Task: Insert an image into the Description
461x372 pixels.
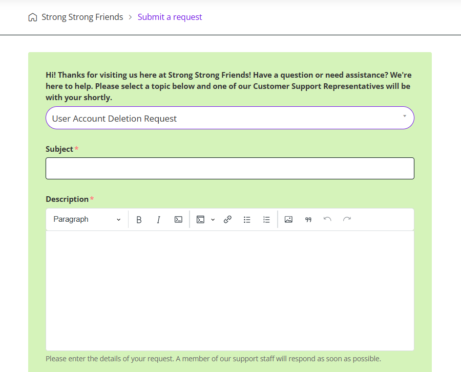Action: [288, 219]
